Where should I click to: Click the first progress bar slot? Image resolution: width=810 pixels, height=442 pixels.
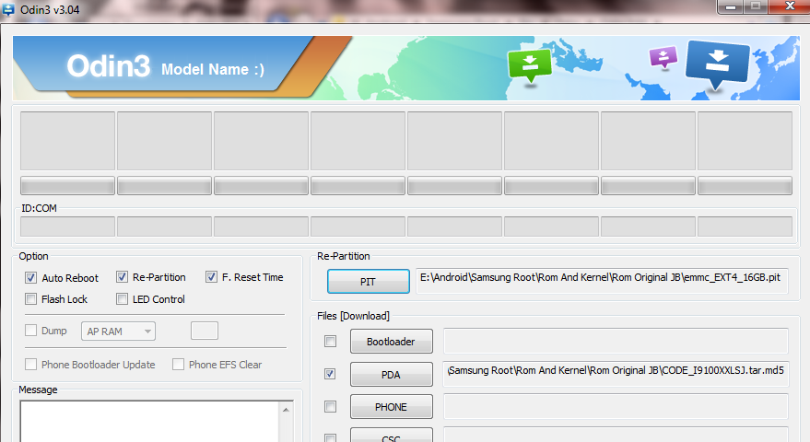point(67,185)
